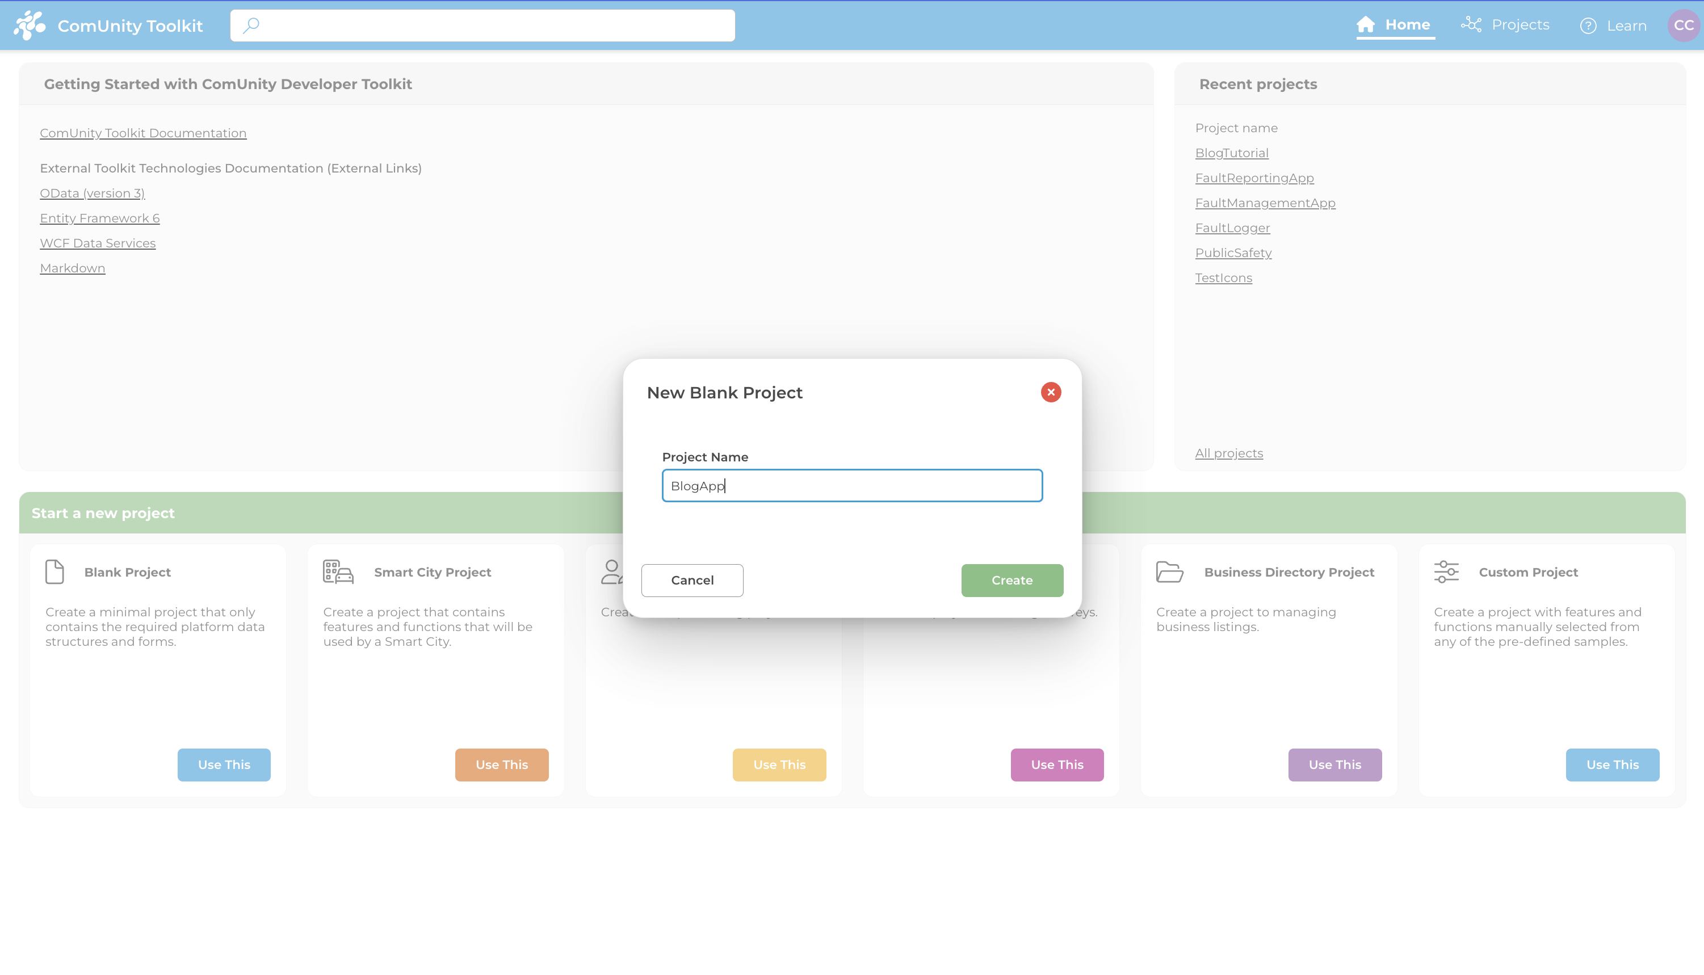Click the Learn question mark icon
This screenshot has width=1704, height=975.
pos(1588,26)
